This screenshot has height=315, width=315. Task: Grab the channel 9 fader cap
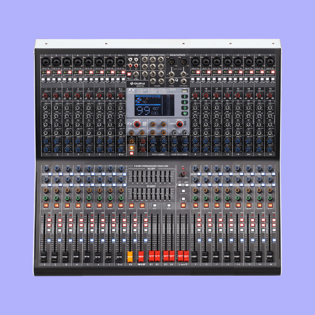click(194, 257)
